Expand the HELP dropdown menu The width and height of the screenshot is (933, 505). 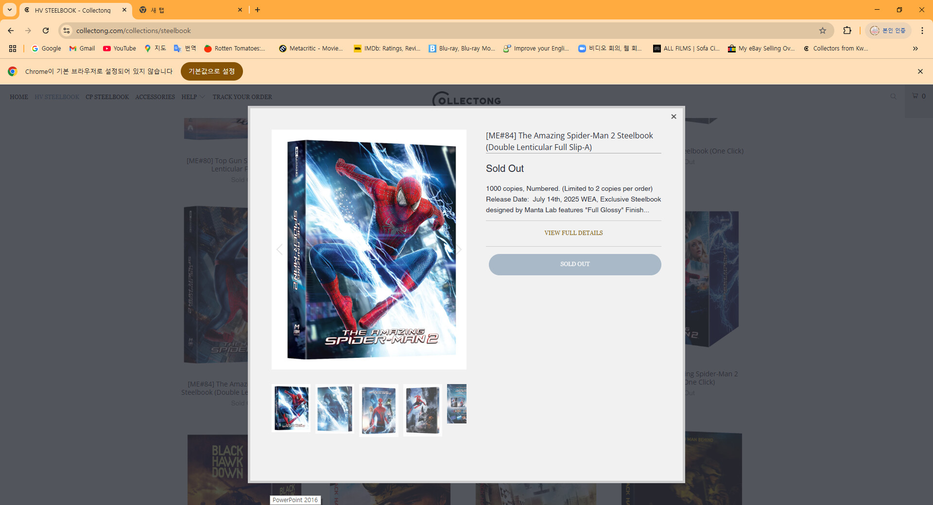[x=193, y=97]
